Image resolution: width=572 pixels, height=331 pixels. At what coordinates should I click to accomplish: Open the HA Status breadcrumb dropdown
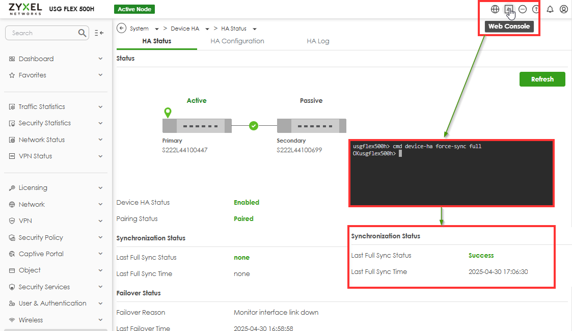(x=255, y=29)
